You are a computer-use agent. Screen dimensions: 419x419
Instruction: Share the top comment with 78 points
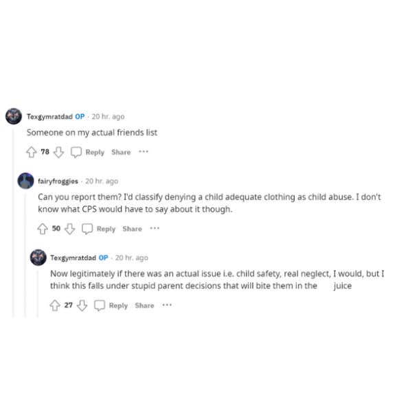pos(121,152)
